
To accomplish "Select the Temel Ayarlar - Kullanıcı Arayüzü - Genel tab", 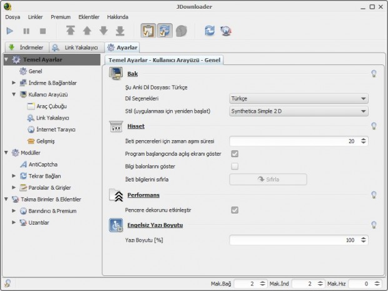I will click(x=165, y=60).
